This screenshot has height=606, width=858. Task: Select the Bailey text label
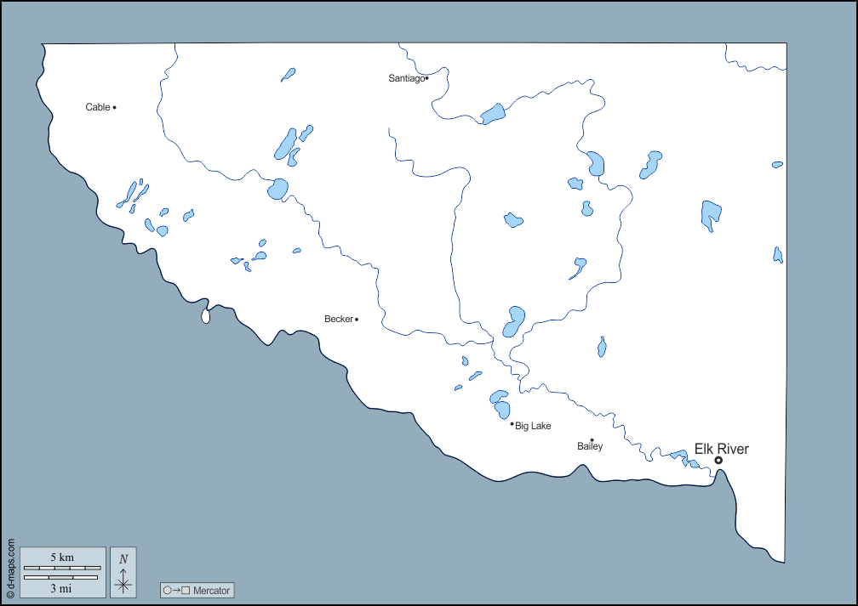click(590, 447)
